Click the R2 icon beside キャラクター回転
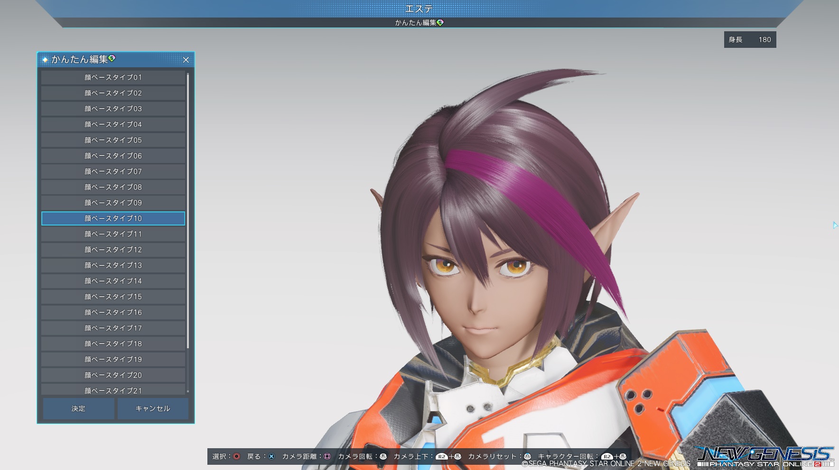Image resolution: width=839 pixels, height=470 pixels. (607, 457)
